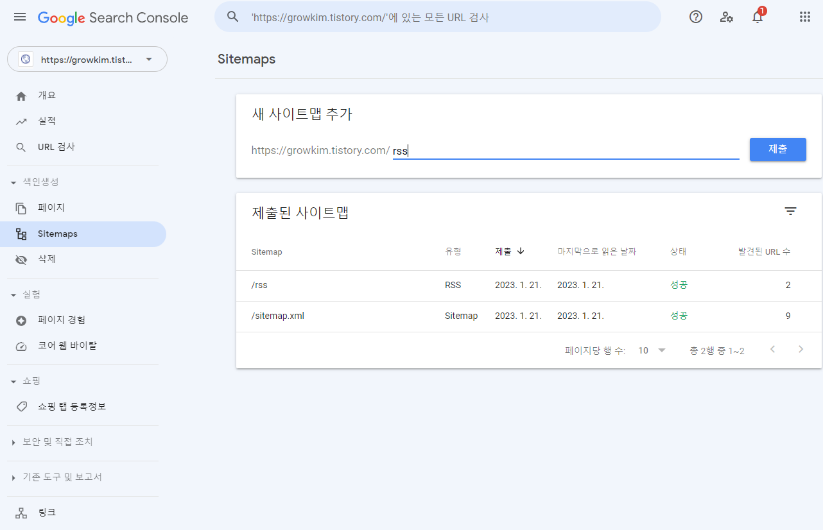This screenshot has width=823, height=530.
Task: Click the 마지막으로 읽은 날짜 column header
Action: [x=596, y=252]
